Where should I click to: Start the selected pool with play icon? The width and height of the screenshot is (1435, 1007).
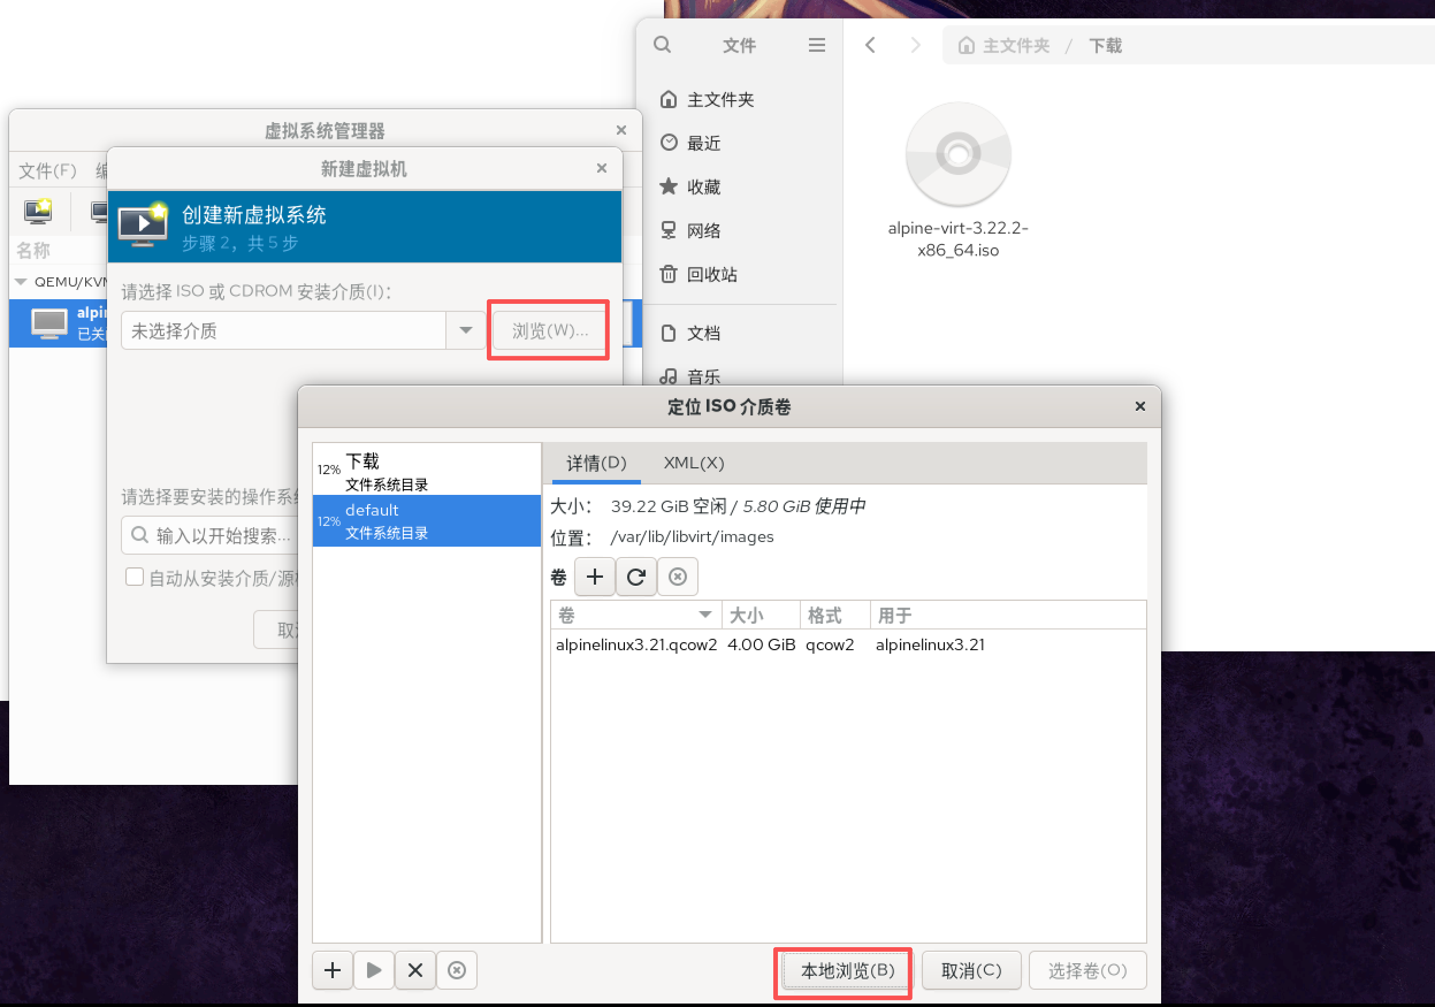[x=374, y=970]
